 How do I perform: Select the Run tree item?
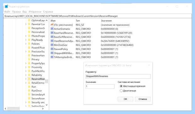click(x=34, y=87)
